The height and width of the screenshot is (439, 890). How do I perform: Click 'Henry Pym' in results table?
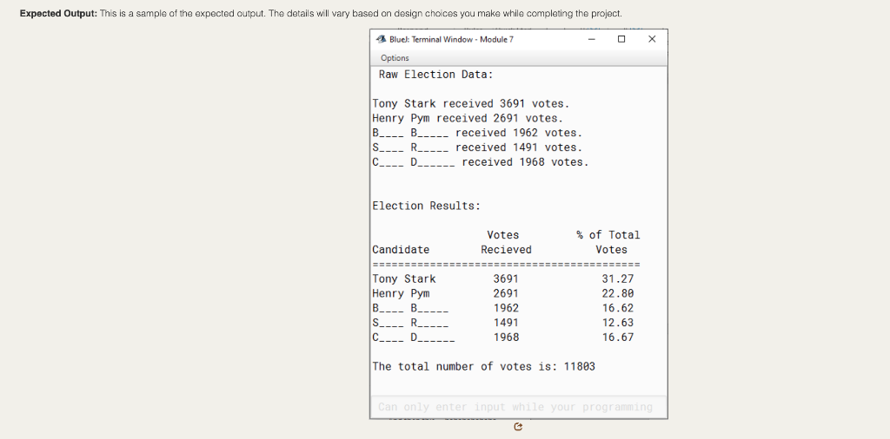click(x=401, y=293)
